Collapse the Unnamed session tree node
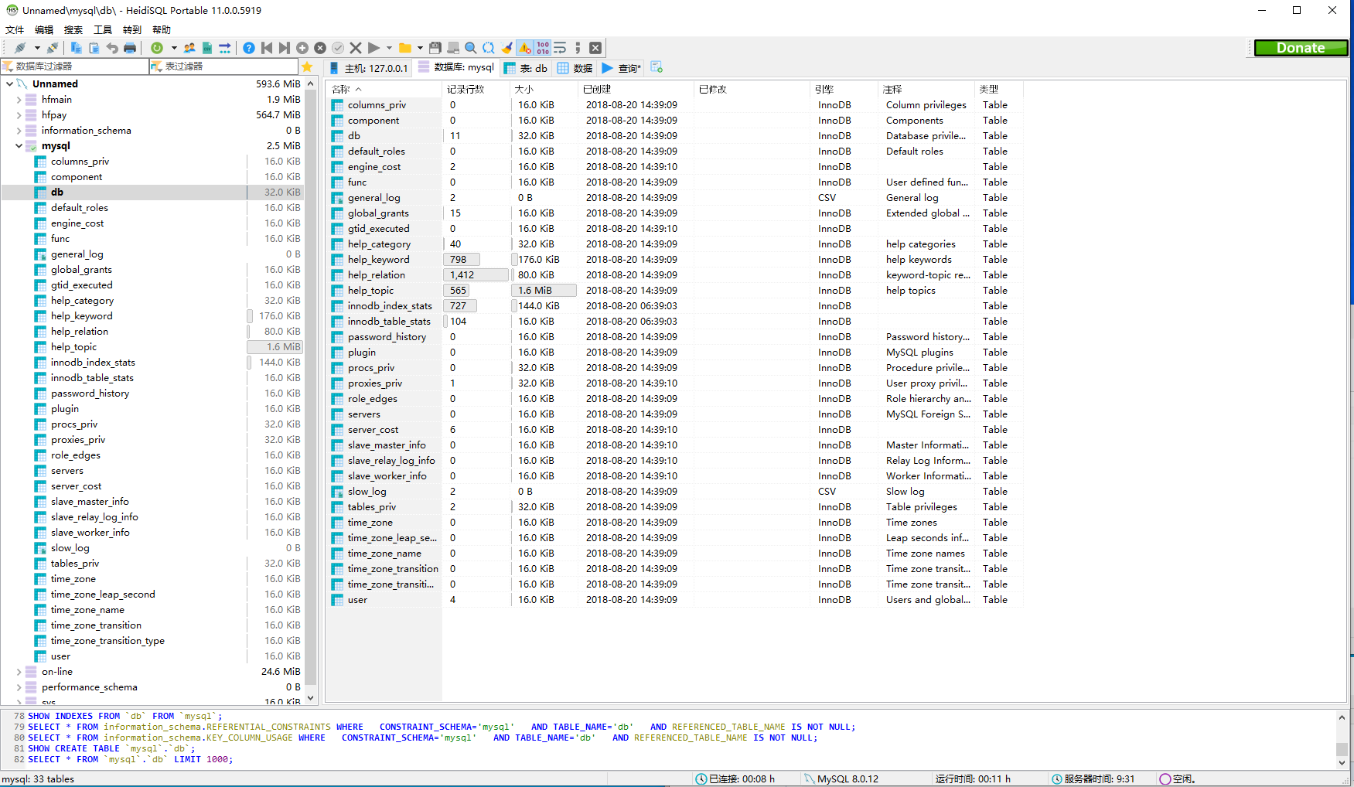Viewport: 1354px width, 787px height. [9, 83]
